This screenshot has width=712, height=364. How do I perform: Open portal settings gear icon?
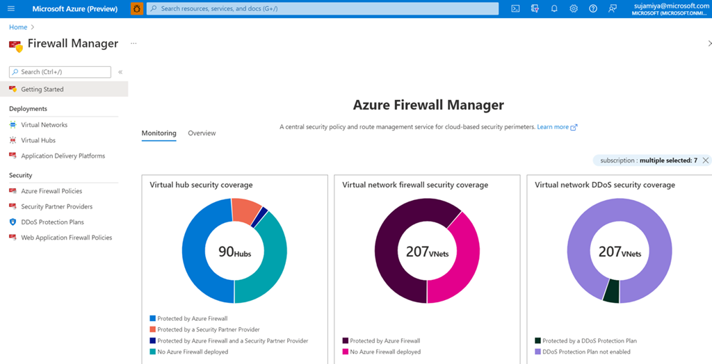point(574,8)
